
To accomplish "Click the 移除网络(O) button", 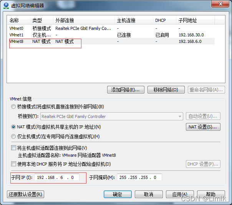I will pos(166,90).
